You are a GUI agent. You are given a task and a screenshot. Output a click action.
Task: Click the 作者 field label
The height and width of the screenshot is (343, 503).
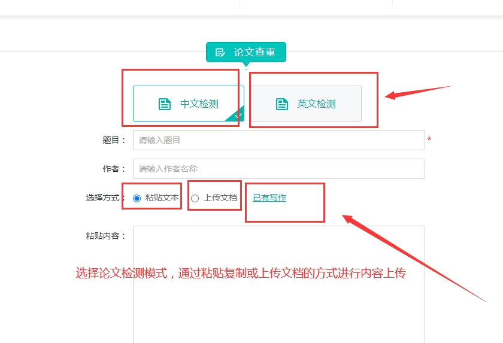(114, 169)
